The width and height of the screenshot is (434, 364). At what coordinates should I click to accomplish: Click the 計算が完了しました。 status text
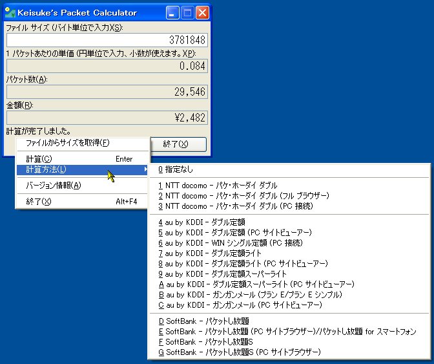point(39,131)
